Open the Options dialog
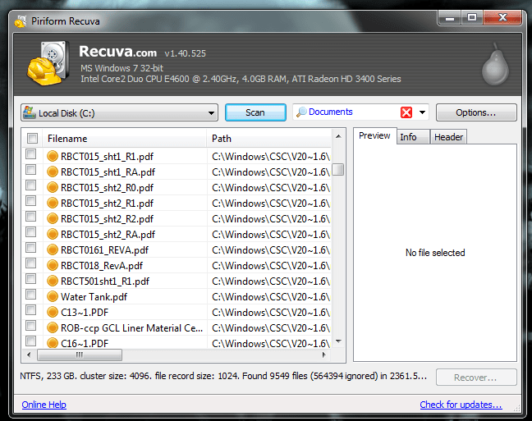This screenshot has height=421, width=532. point(476,112)
